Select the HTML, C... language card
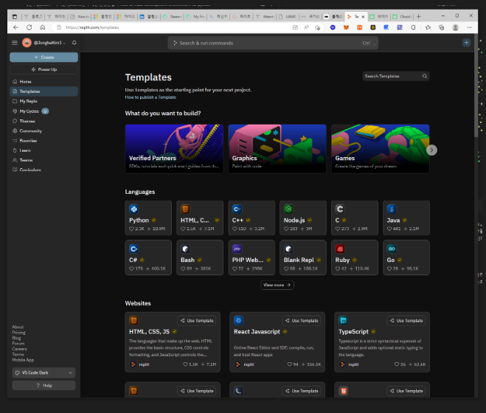 coord(200,218)
